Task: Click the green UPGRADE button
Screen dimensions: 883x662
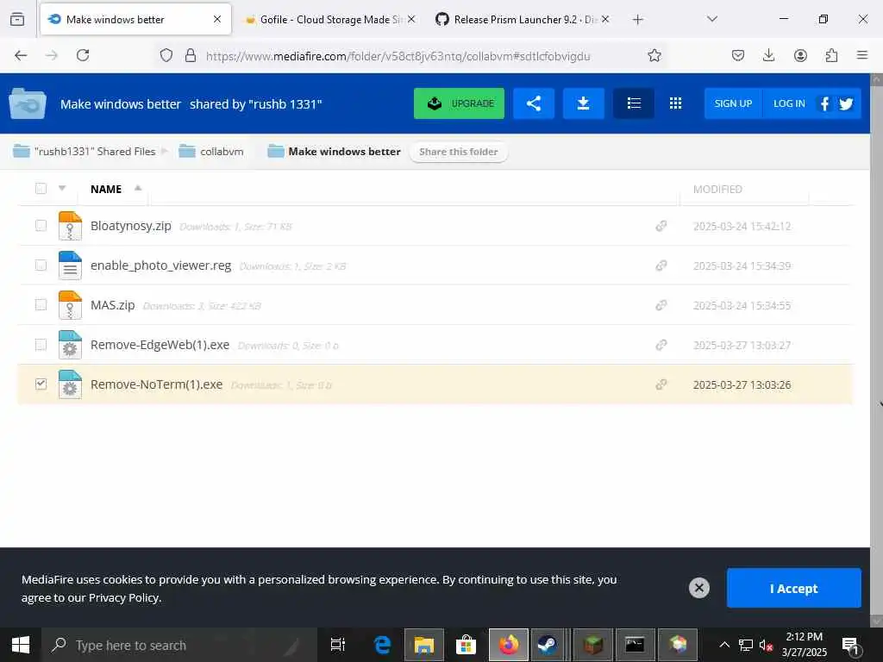Action: (459, 103)
